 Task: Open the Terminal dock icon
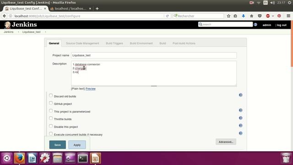click(82, 158)
